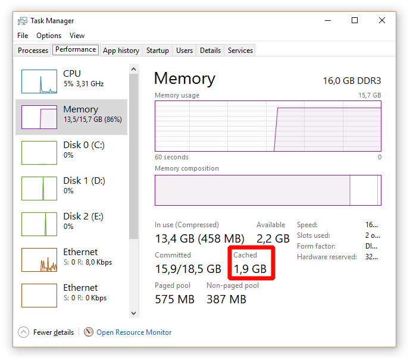Select the Performance tab
The width and height of the screenshot is (410, 358).
76,49
